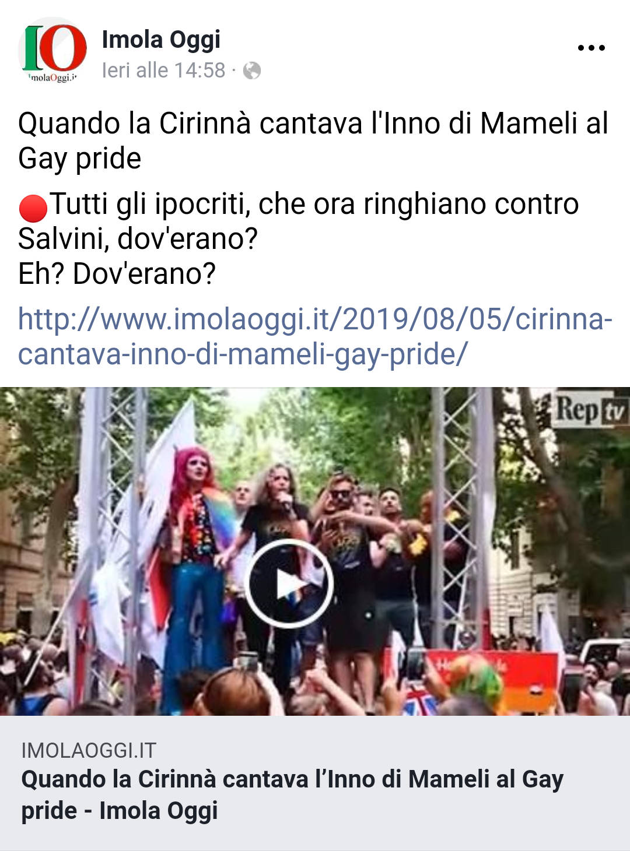Click the globe public visibility icon
The width and height of the screenshot is (630, 851).
pyautogui.click(x=251, y=71)
